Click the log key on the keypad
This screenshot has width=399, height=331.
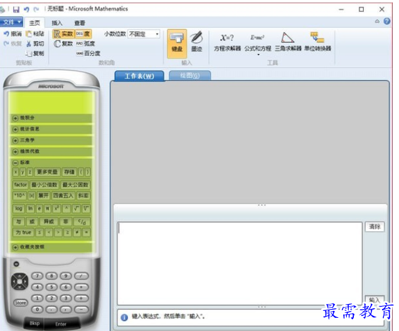(19, 209)
